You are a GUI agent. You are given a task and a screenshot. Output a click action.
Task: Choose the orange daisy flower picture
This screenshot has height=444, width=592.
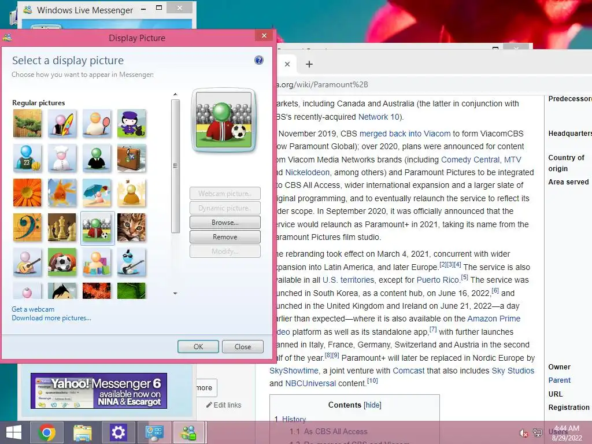(x=27, y=193)
